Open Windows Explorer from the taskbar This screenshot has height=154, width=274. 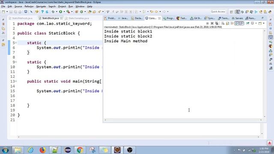click(x=18, y=150)
